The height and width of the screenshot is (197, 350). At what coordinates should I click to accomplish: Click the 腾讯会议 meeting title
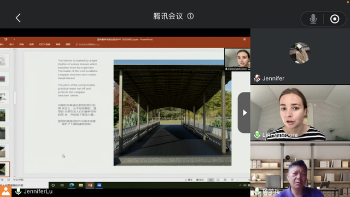168,16
